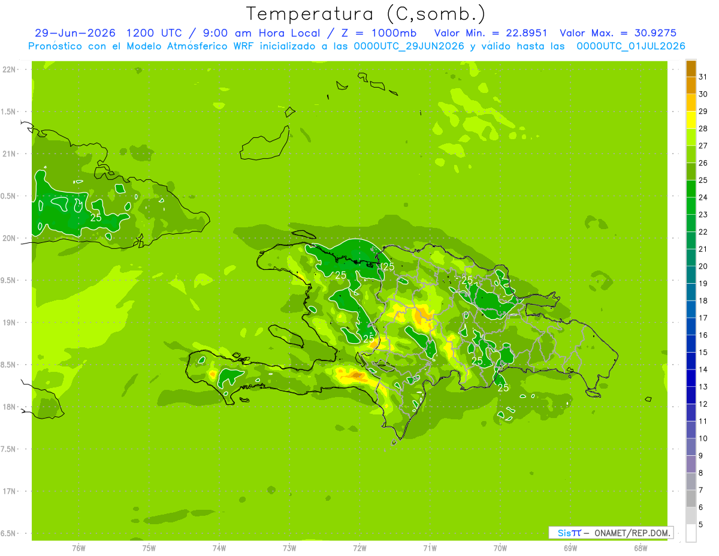Click 'Valor Min. = 22.8951' text
This screenshot has height=556, width=719.
[490, 33]
